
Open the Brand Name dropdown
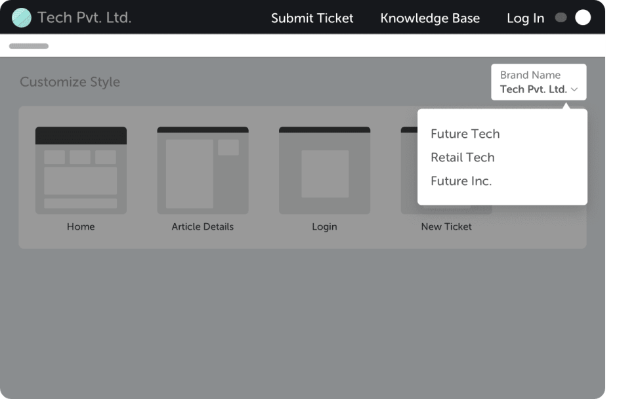pyautogui.click(x=538, y=82)
